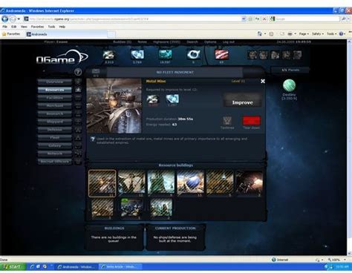Image resolution: width=352 pixels, height=273 pixels.
Task: Open the Options link in top bar
Action: 210,42
